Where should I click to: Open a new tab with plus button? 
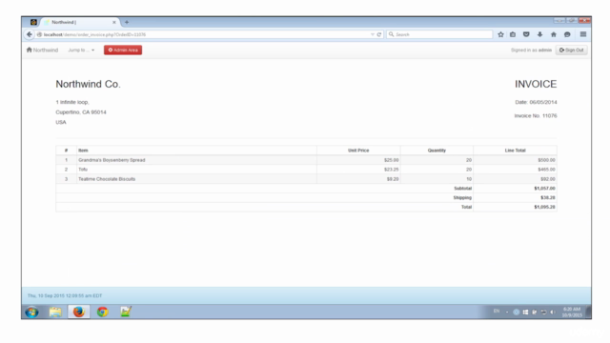[127, 22]
